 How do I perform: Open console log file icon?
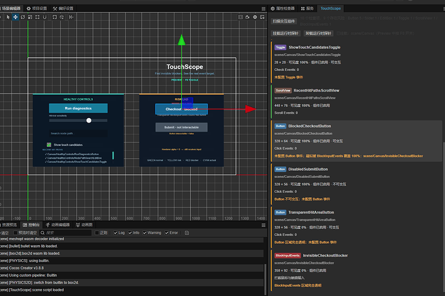pyautogui.click(x=187, y=233)
